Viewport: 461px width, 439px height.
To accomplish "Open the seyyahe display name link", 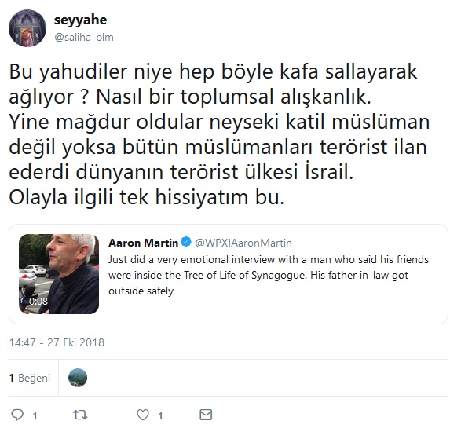I will 80,20.
